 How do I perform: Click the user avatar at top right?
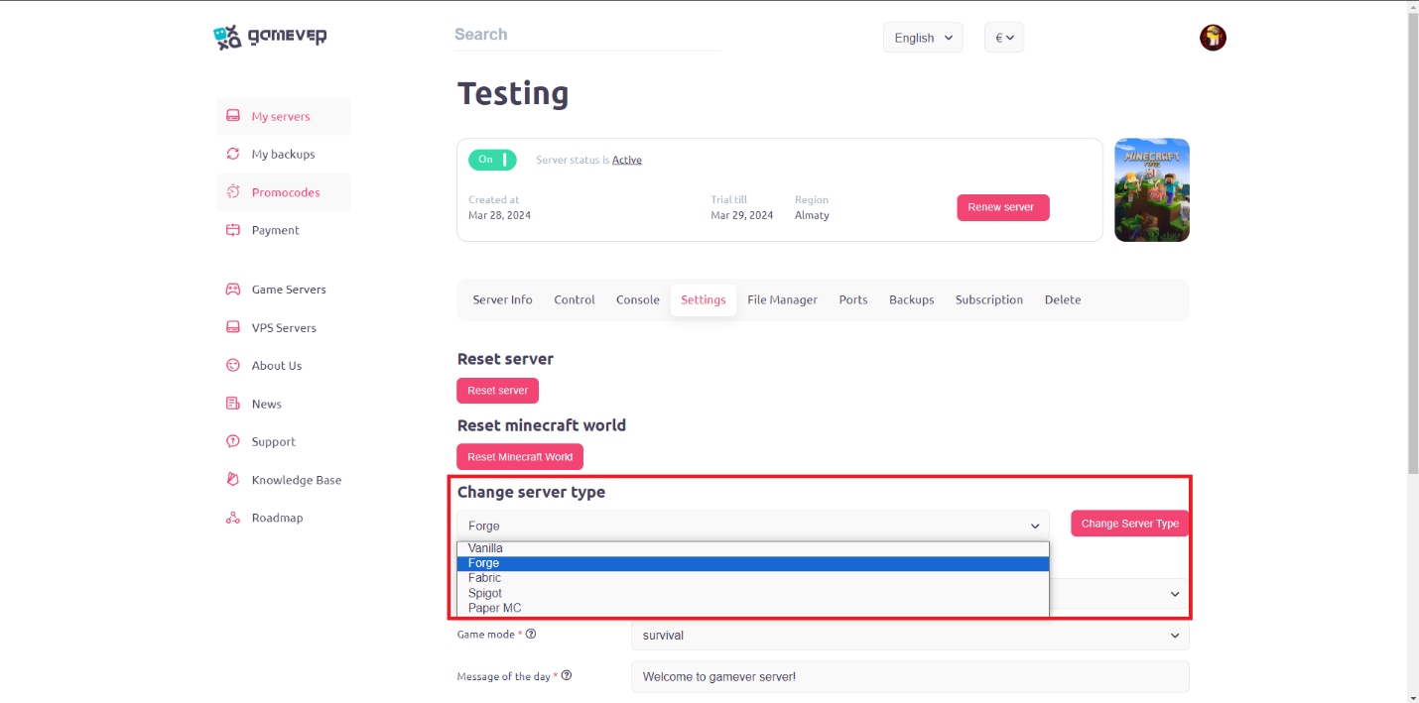pyautogui.click(x=1213, y=38)
